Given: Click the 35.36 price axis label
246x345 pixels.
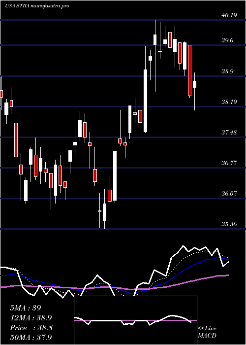Looking at the screenshot, I should 229,224.
